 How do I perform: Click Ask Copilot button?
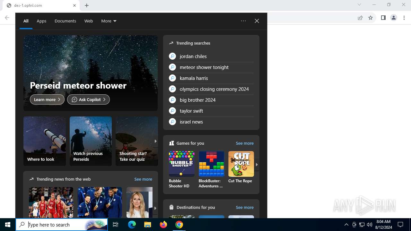[x=88, y=99]
